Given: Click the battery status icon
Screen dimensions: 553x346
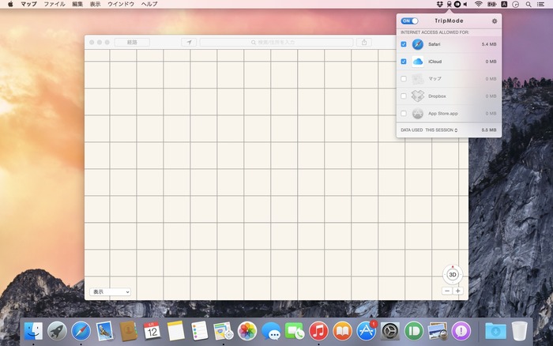Looking at the screenshot, I should pos(491,4).
